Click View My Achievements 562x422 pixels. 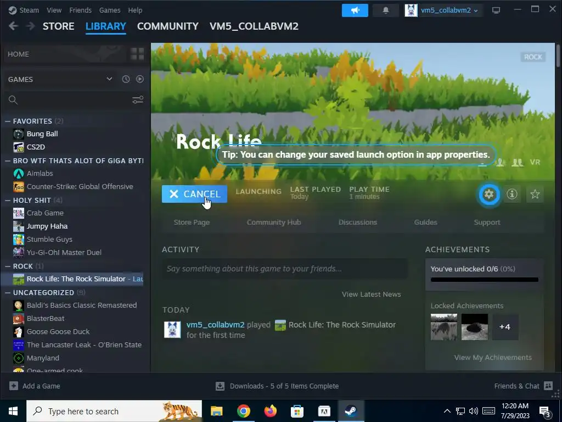(493, 357)
